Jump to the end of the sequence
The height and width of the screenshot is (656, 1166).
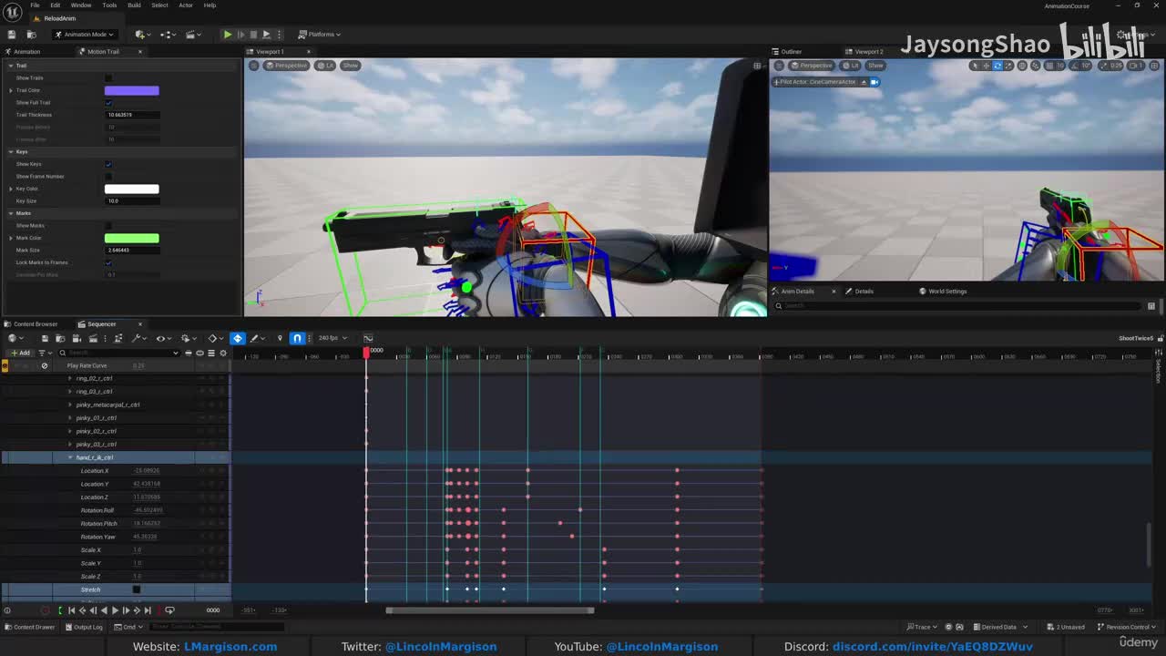click(x=148, y=610)
